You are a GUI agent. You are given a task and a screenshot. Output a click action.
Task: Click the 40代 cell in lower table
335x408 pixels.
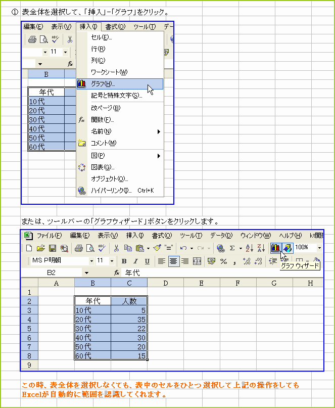[x=93, y=338]
